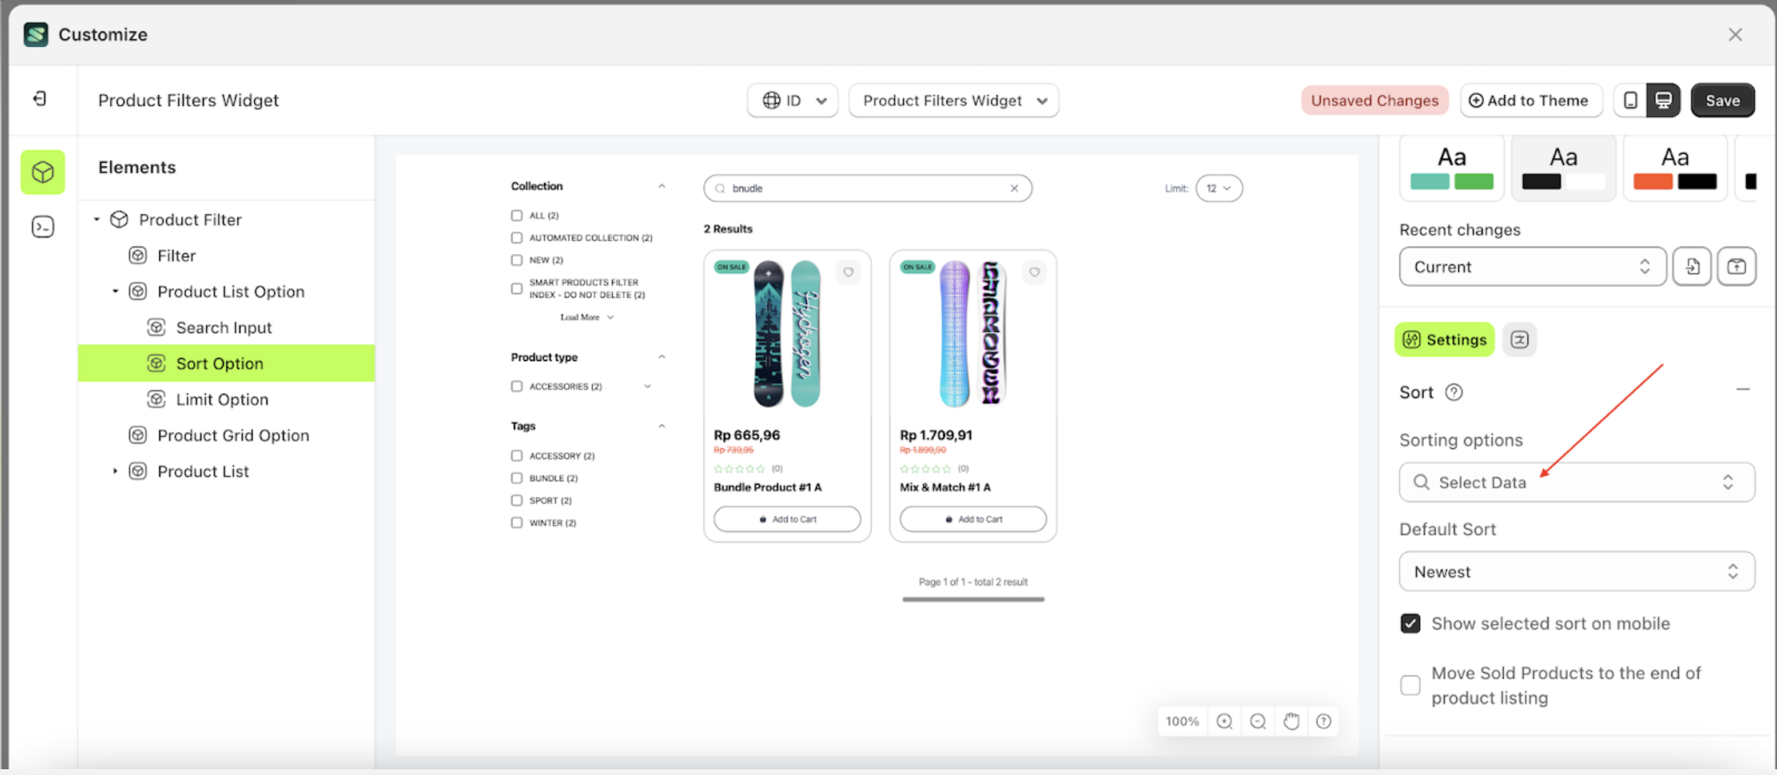
Task: Collapse the Product type filter section
Action: pyautogui.click(x=662, y=356)
